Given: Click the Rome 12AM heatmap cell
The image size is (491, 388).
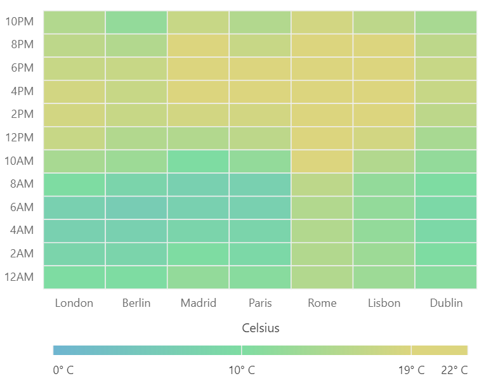Looking at the screenshot, I should click(322, 277).
